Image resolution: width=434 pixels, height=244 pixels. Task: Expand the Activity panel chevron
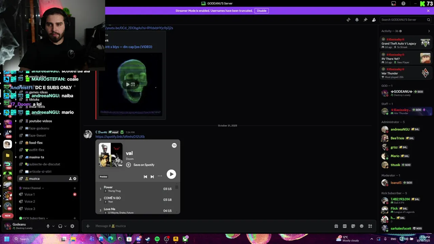pos(429,31)
